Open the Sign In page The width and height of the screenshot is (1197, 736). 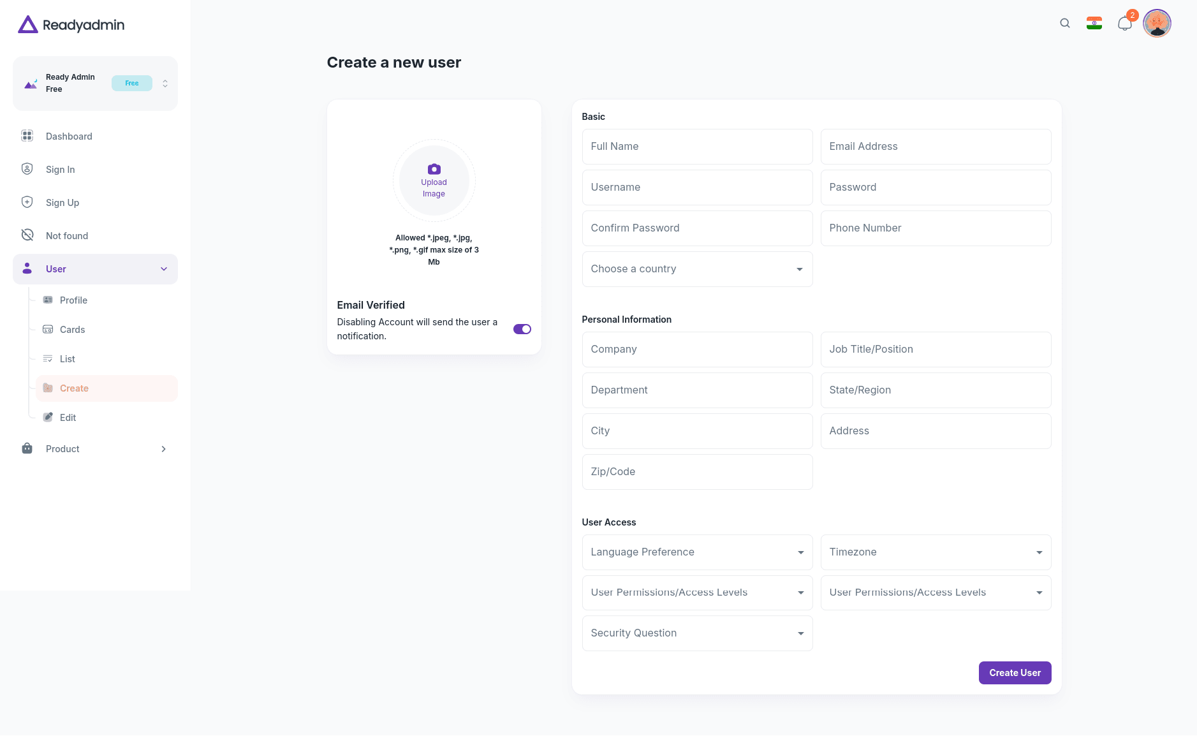(x=60, y=169)
